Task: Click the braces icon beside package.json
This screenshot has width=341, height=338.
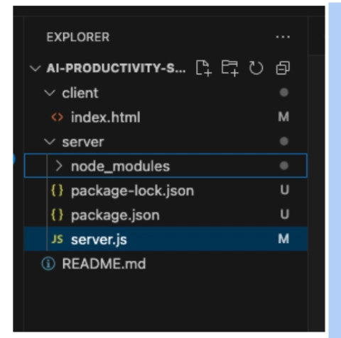Action: coord(57,215)
